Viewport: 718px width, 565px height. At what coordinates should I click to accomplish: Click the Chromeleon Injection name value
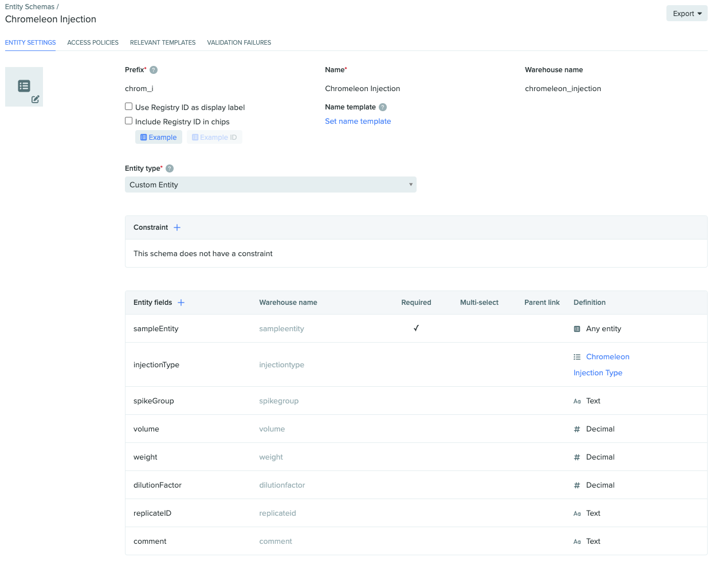pyautogui.click(x=363, y=89)
